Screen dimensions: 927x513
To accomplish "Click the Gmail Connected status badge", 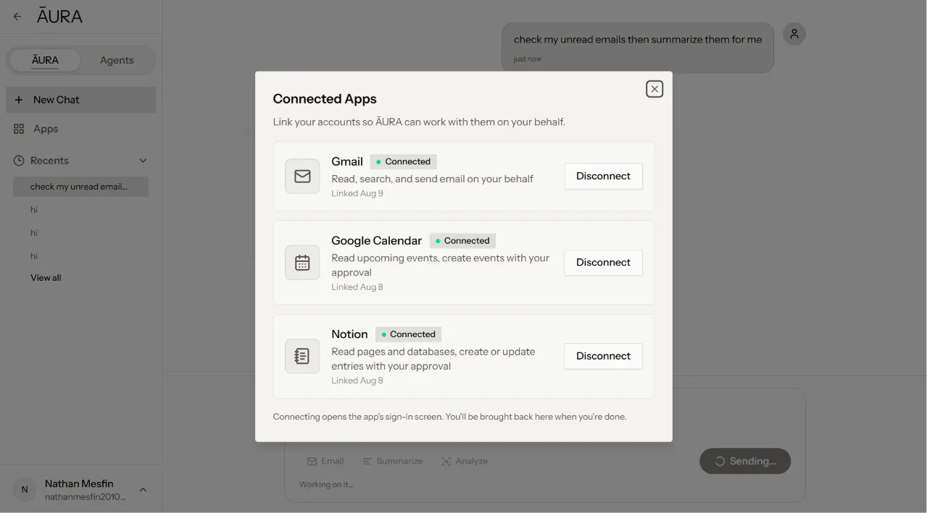I will 403,161.
